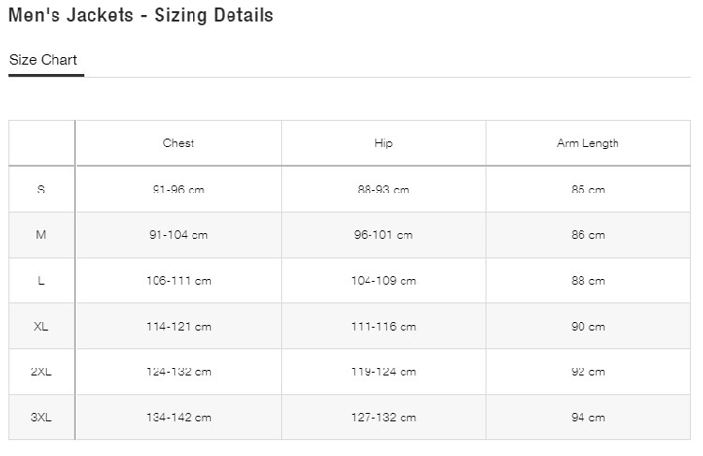Select the L size row label
The height and width of the screenshot is (456, 703).
tap(41, 281)
